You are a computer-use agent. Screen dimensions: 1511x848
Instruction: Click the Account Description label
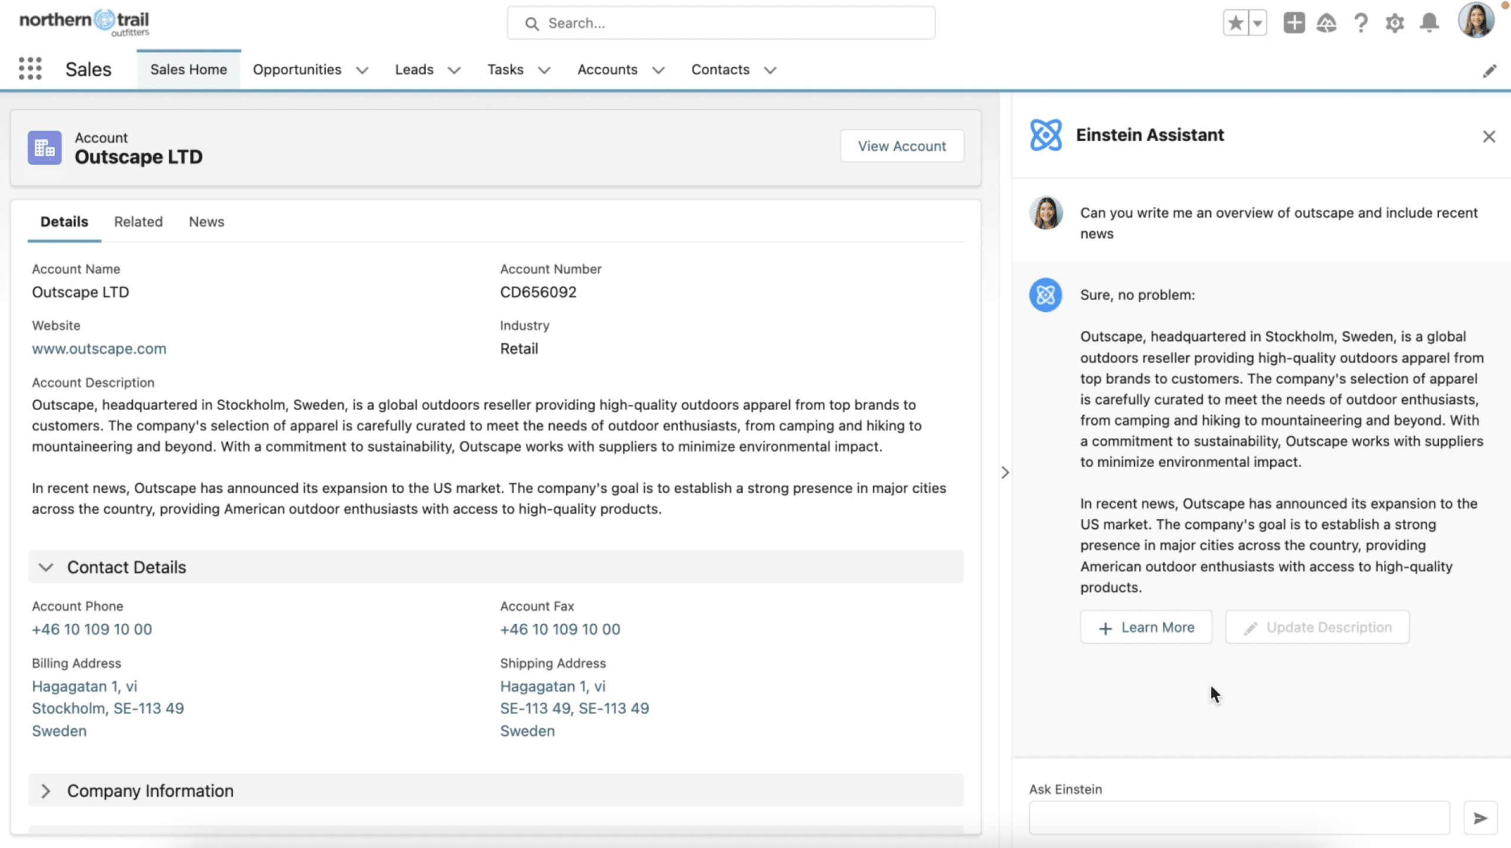click(93, 382)
